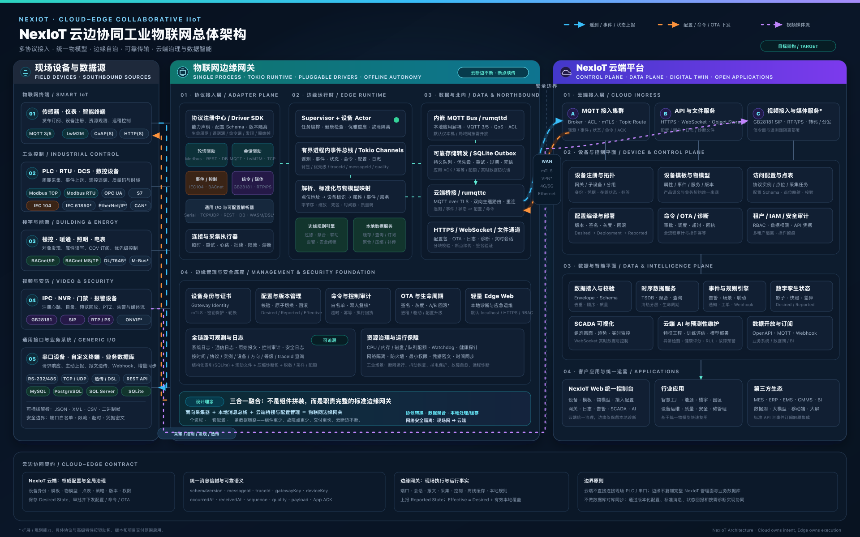Open the 租户 / IAM / 安全审计 card
The image size is (860, 537).
tap(790, 225)
